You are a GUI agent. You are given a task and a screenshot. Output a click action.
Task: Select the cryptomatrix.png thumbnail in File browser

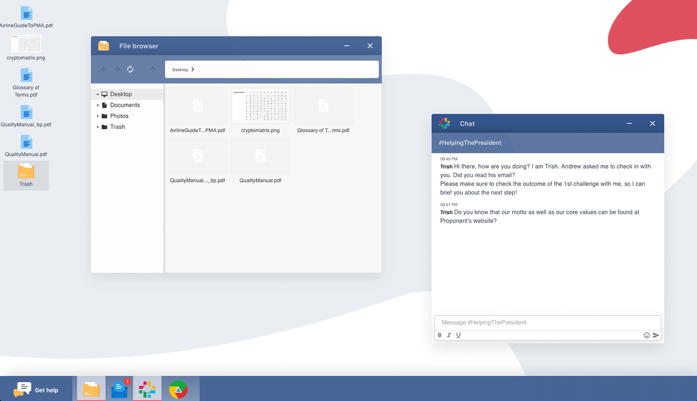pyautogui.click(x=260, y=106)
